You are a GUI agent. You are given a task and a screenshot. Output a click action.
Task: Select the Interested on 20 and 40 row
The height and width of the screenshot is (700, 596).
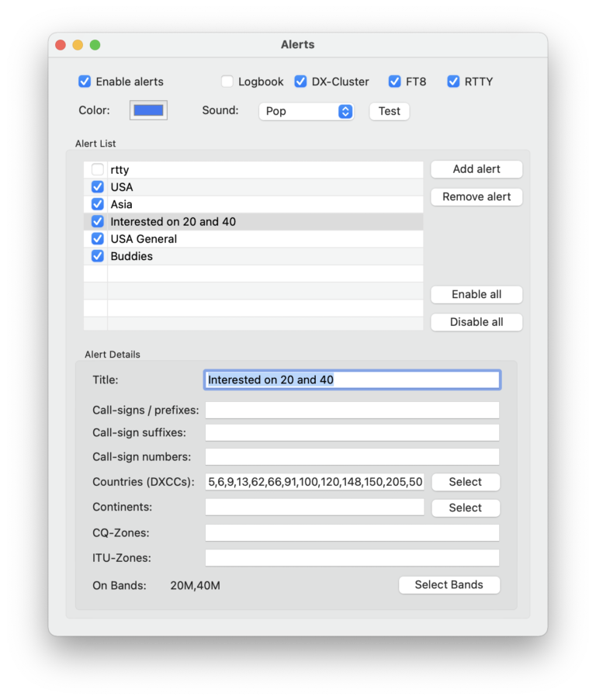pyautogui.click(x=254, y=221)
